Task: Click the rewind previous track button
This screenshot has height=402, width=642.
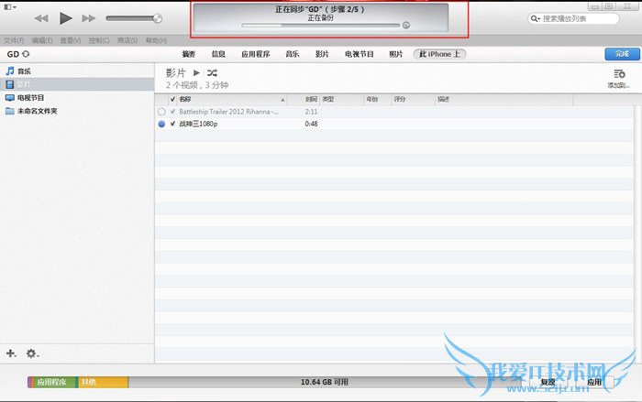Action: (x=41, y=18)
